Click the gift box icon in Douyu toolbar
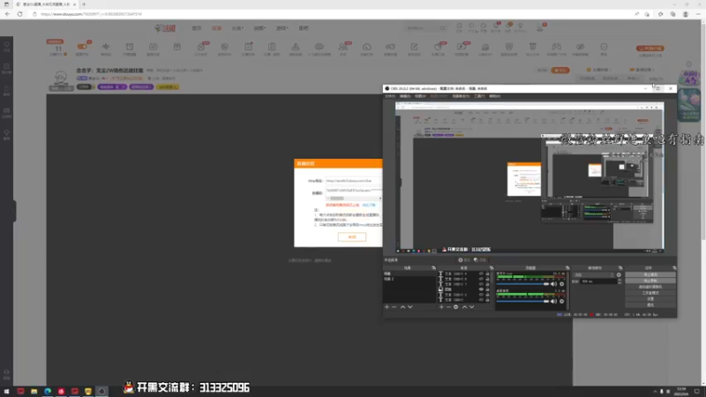The image size is (706, 397). (x=177, y=47)
